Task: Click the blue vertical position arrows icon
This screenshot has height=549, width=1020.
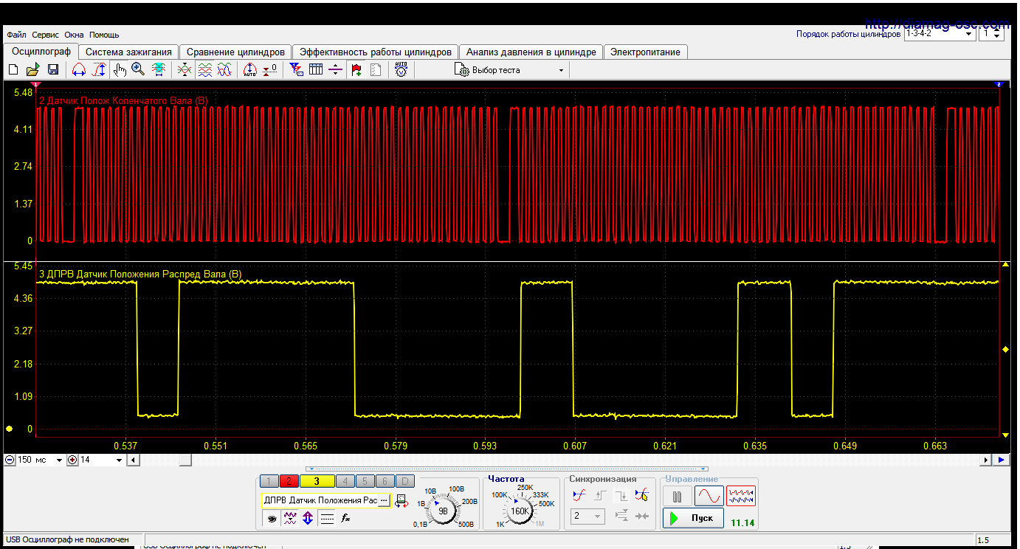Action: [x=309, y=519]
